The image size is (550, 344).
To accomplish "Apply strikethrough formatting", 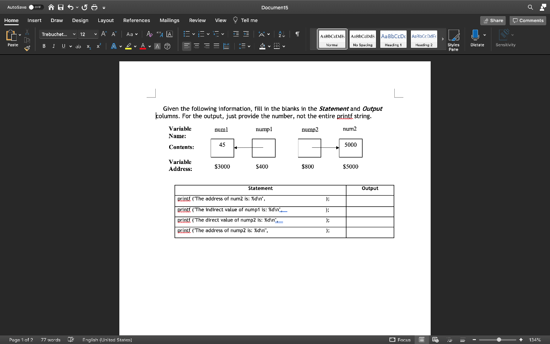I will pos(78,46).
